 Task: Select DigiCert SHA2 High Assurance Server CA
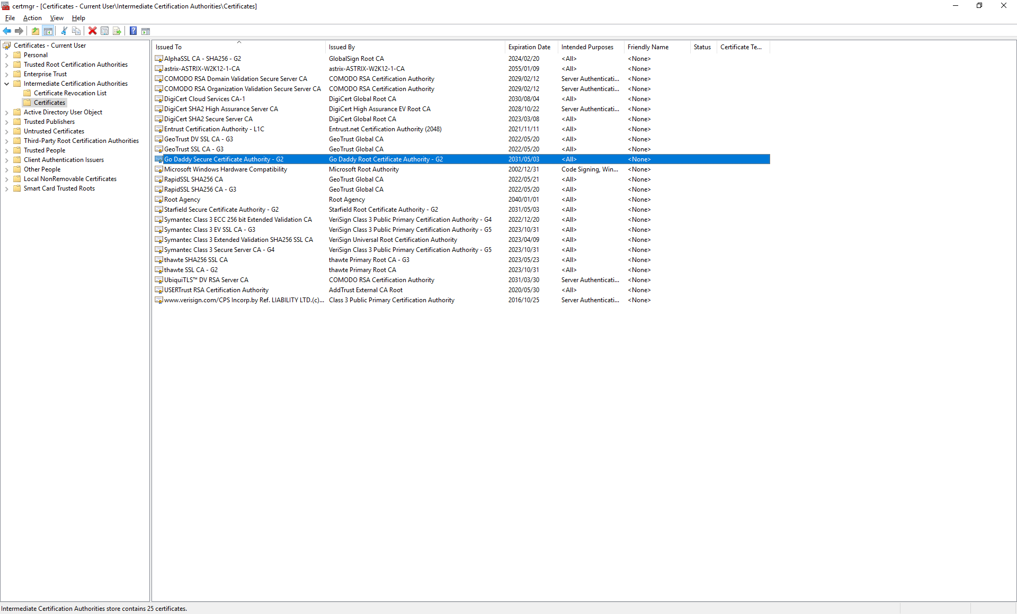(221, 109)
